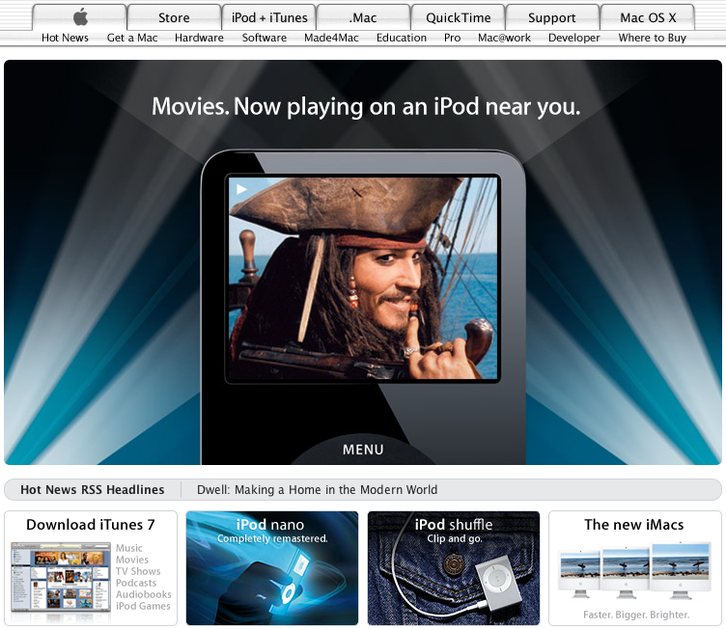726x629 pixels.
Task: Open Hot News link
Action: pyautogui.click(x=65, y=38)
